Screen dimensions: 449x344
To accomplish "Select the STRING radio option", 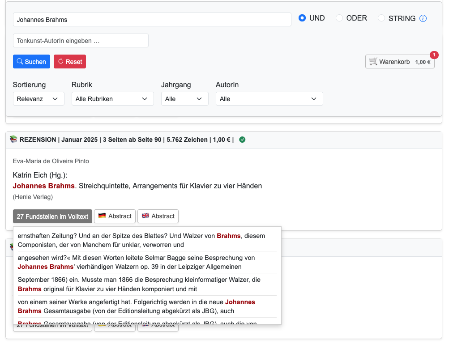I will (381, 18).
